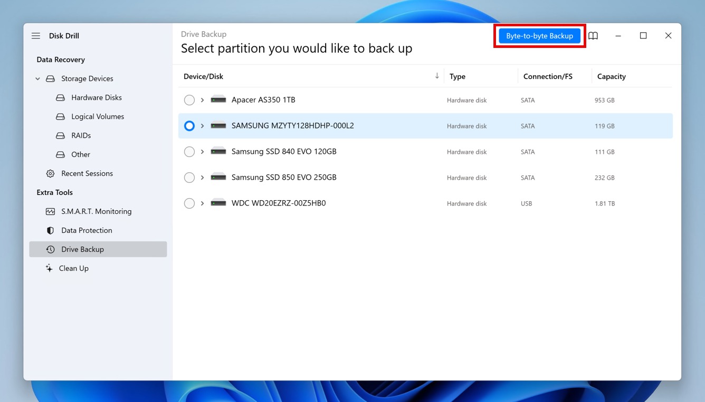Sort by Device/Disk column header
This screenshot has height=402, width=705.
tap(203, 76)
